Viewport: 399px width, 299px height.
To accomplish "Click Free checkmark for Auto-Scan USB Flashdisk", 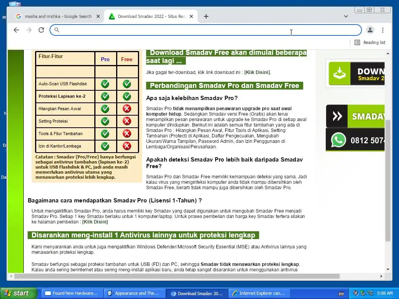I will click(127, 84).
